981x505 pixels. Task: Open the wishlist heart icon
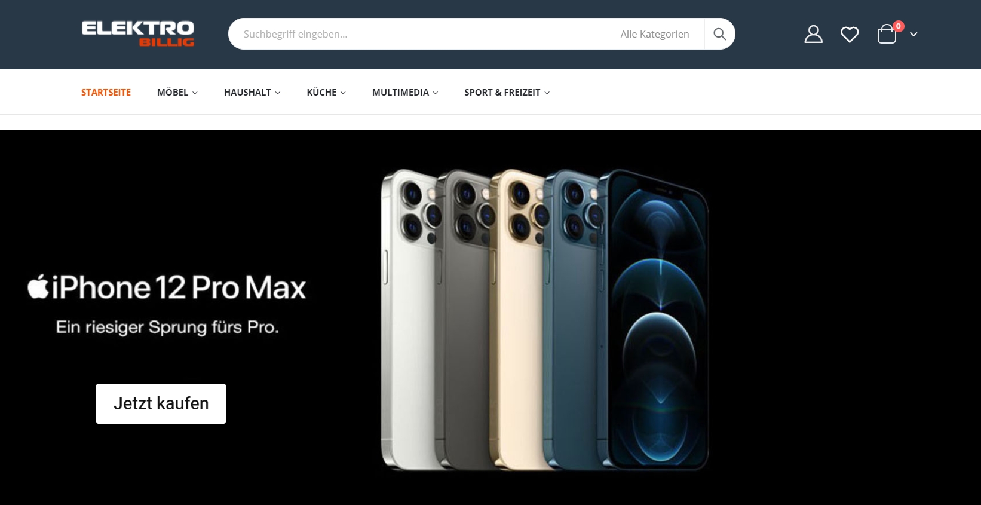(850, 35)
